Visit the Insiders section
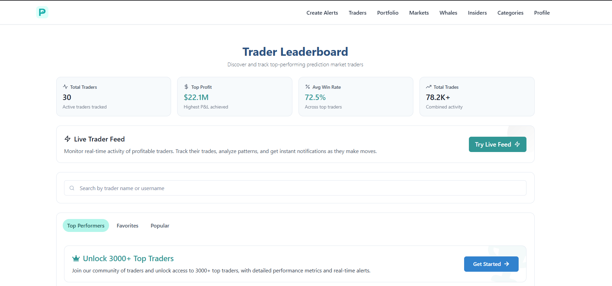Screen dimensions: 612x286 coord(477,13)
